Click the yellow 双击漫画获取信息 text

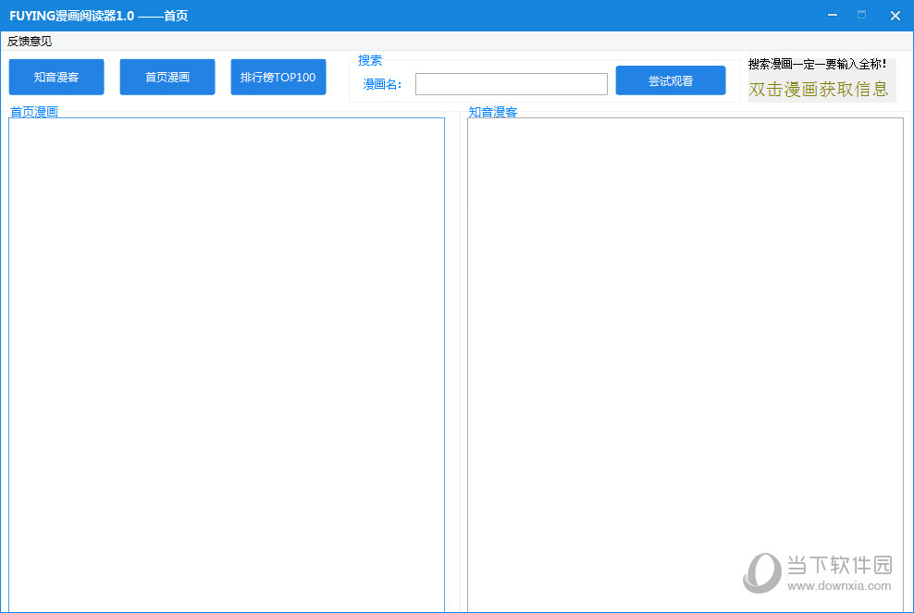coord(818,90)
